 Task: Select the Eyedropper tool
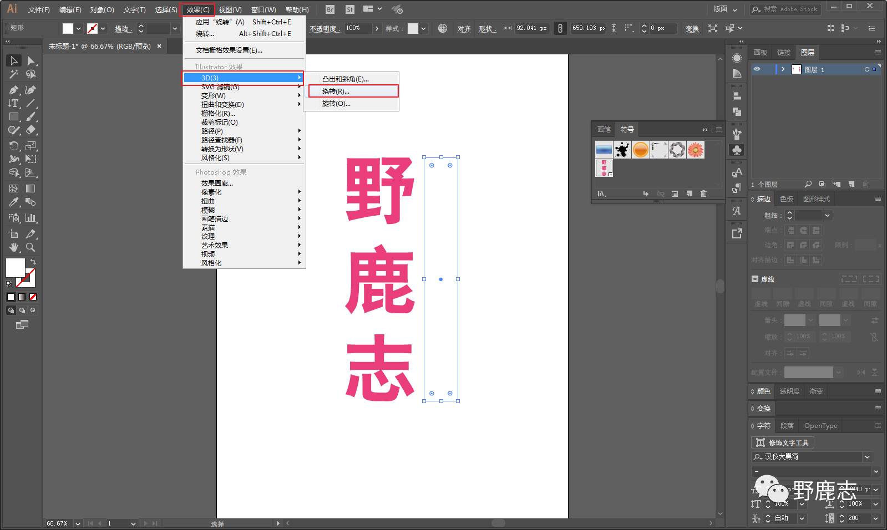(14, 202)
